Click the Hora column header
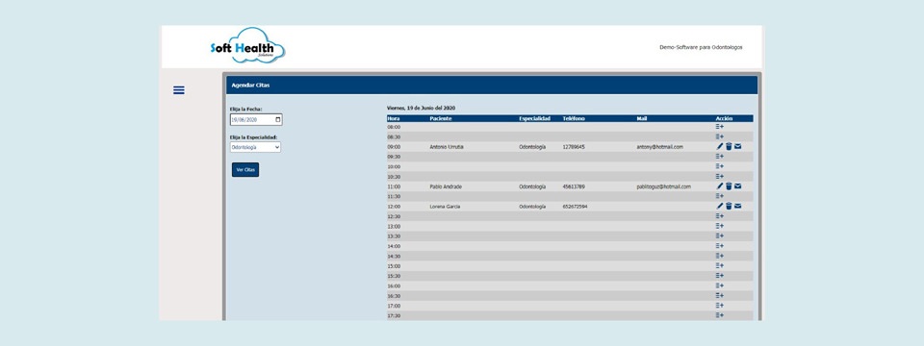This screenshot has width=924, height=346. pos(393,118)
